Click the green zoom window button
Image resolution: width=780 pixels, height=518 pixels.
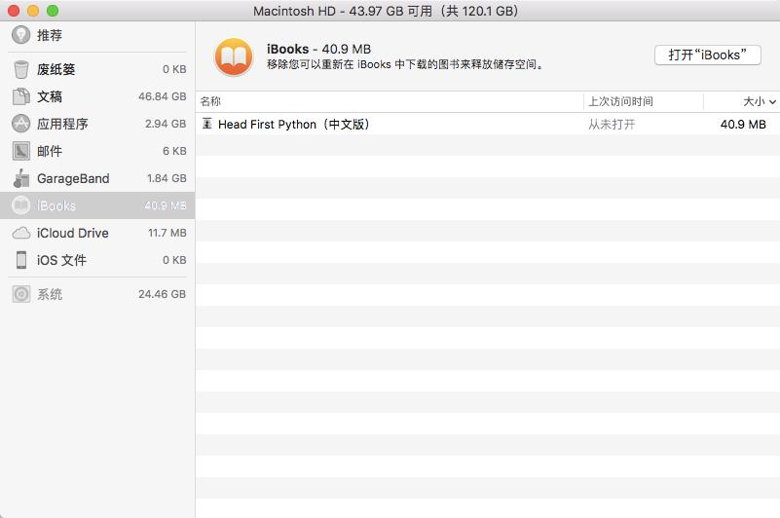[x=53, y=11]
